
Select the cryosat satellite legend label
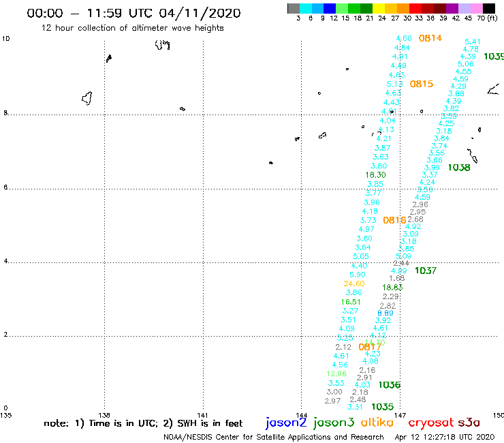[430, 423]
